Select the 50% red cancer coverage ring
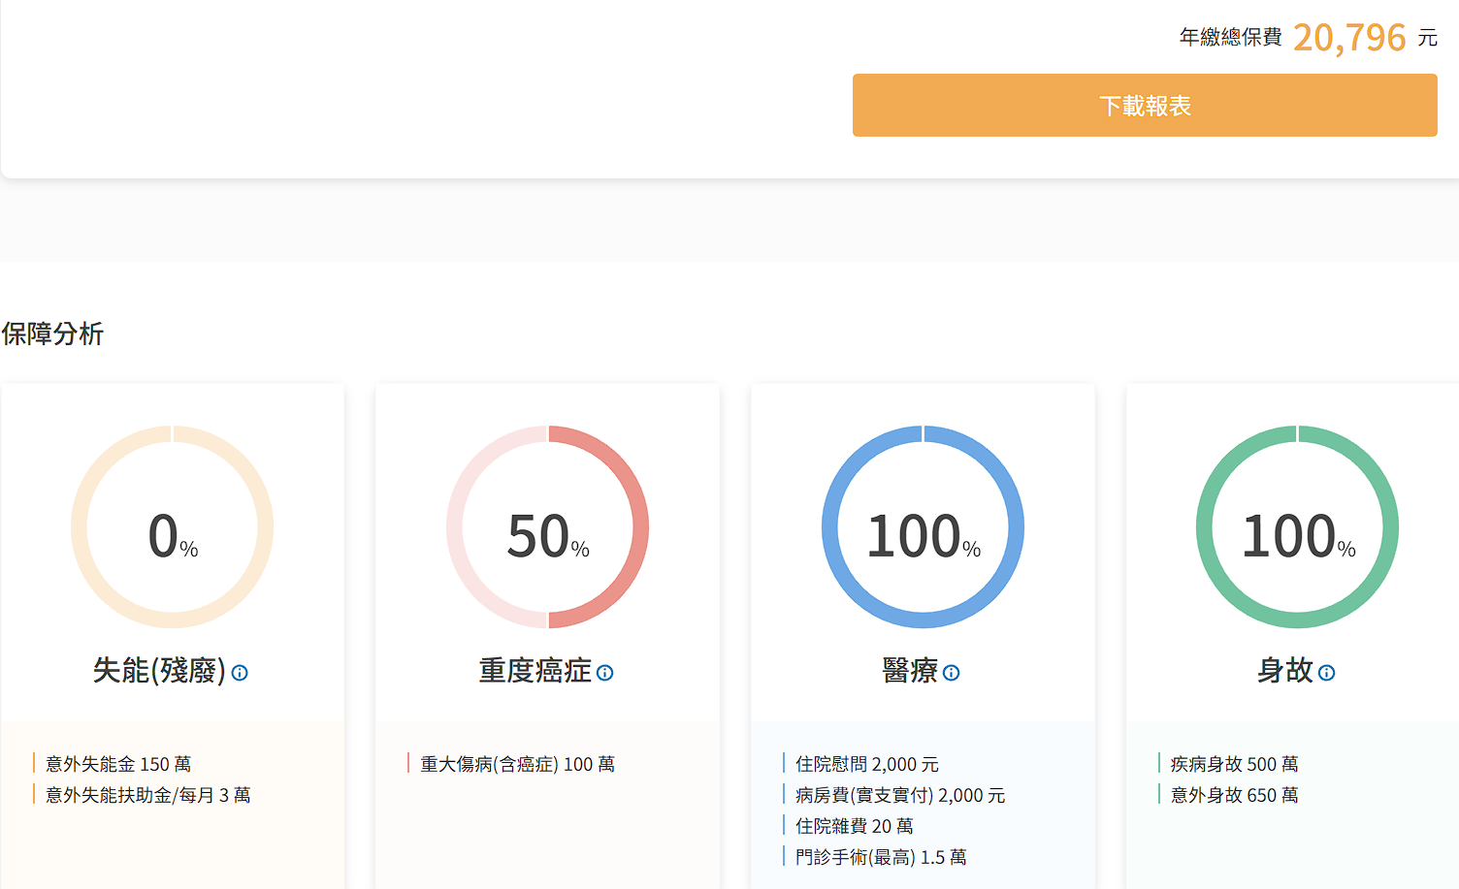The width and height of the screenshot is (1459, 889). pyautogui.click(x=548, y=527)
